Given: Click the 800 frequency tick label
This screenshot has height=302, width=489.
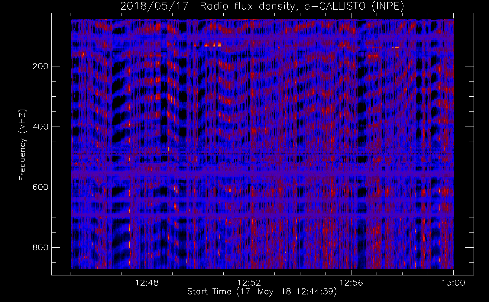Looking at the screenshot, I should 40,248.
